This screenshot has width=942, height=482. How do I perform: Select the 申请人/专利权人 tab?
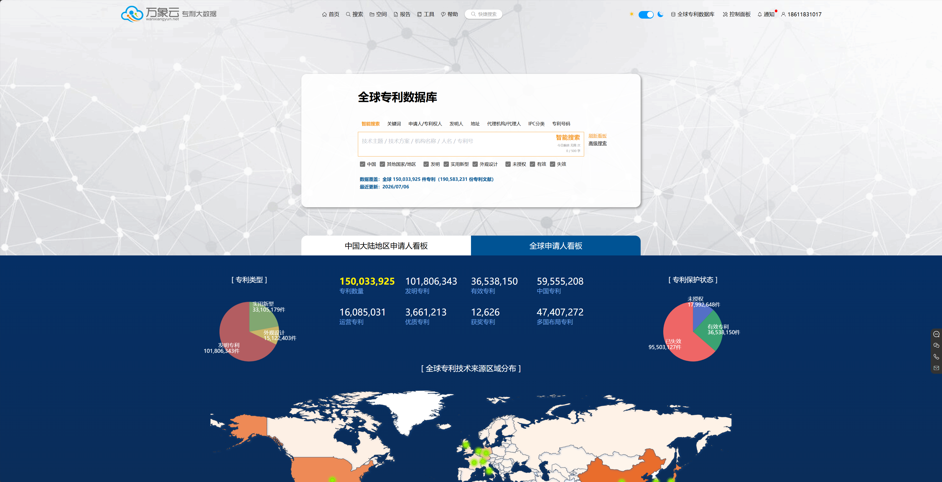425,124
